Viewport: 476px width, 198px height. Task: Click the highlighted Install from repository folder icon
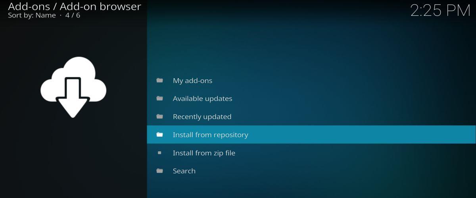(159, 135)
